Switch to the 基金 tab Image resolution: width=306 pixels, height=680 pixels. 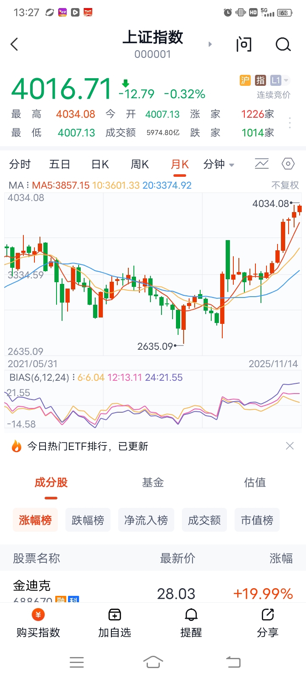[153, 482]
